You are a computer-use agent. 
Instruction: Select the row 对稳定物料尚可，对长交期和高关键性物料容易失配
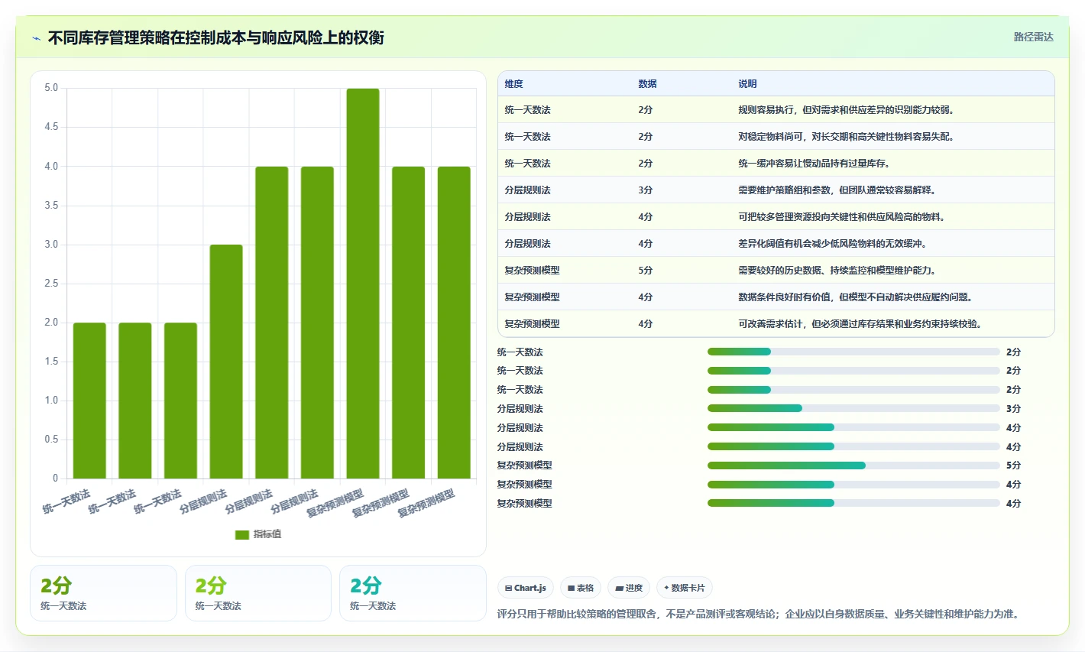776,137
